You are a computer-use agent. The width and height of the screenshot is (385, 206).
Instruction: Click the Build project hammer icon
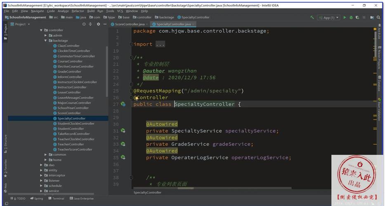312,17
